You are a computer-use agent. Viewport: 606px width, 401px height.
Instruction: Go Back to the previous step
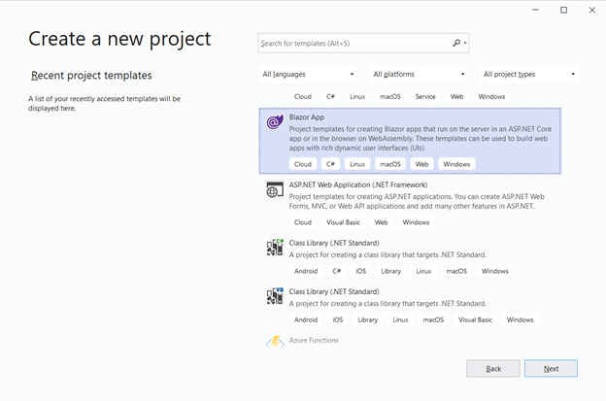coord(493,369)
